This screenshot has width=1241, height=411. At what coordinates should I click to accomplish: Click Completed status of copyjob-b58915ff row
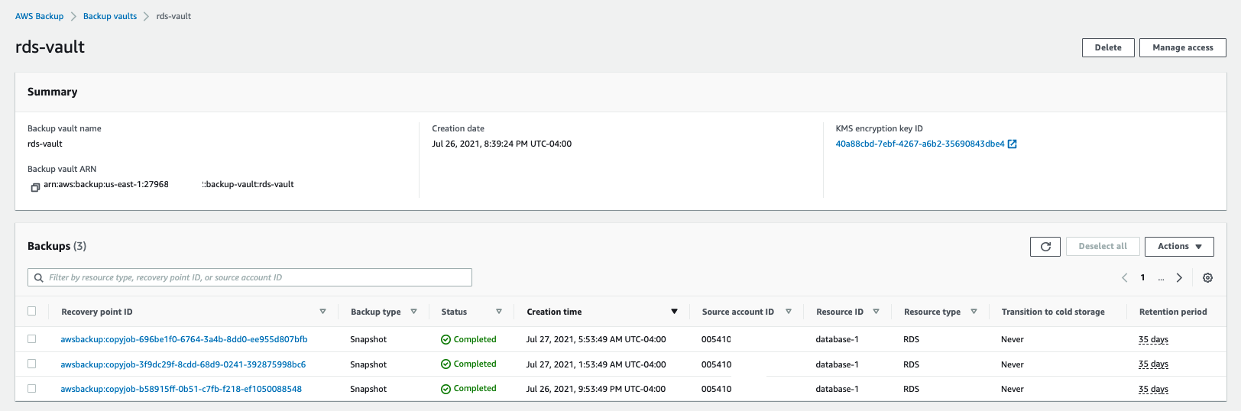pos(468,389)
